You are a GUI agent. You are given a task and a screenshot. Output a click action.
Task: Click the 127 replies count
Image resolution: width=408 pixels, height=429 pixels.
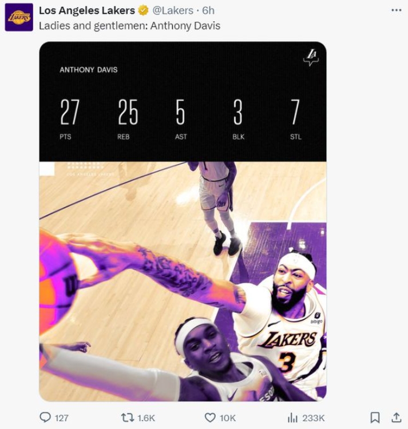pyautogui.click(x=61, y=418)
